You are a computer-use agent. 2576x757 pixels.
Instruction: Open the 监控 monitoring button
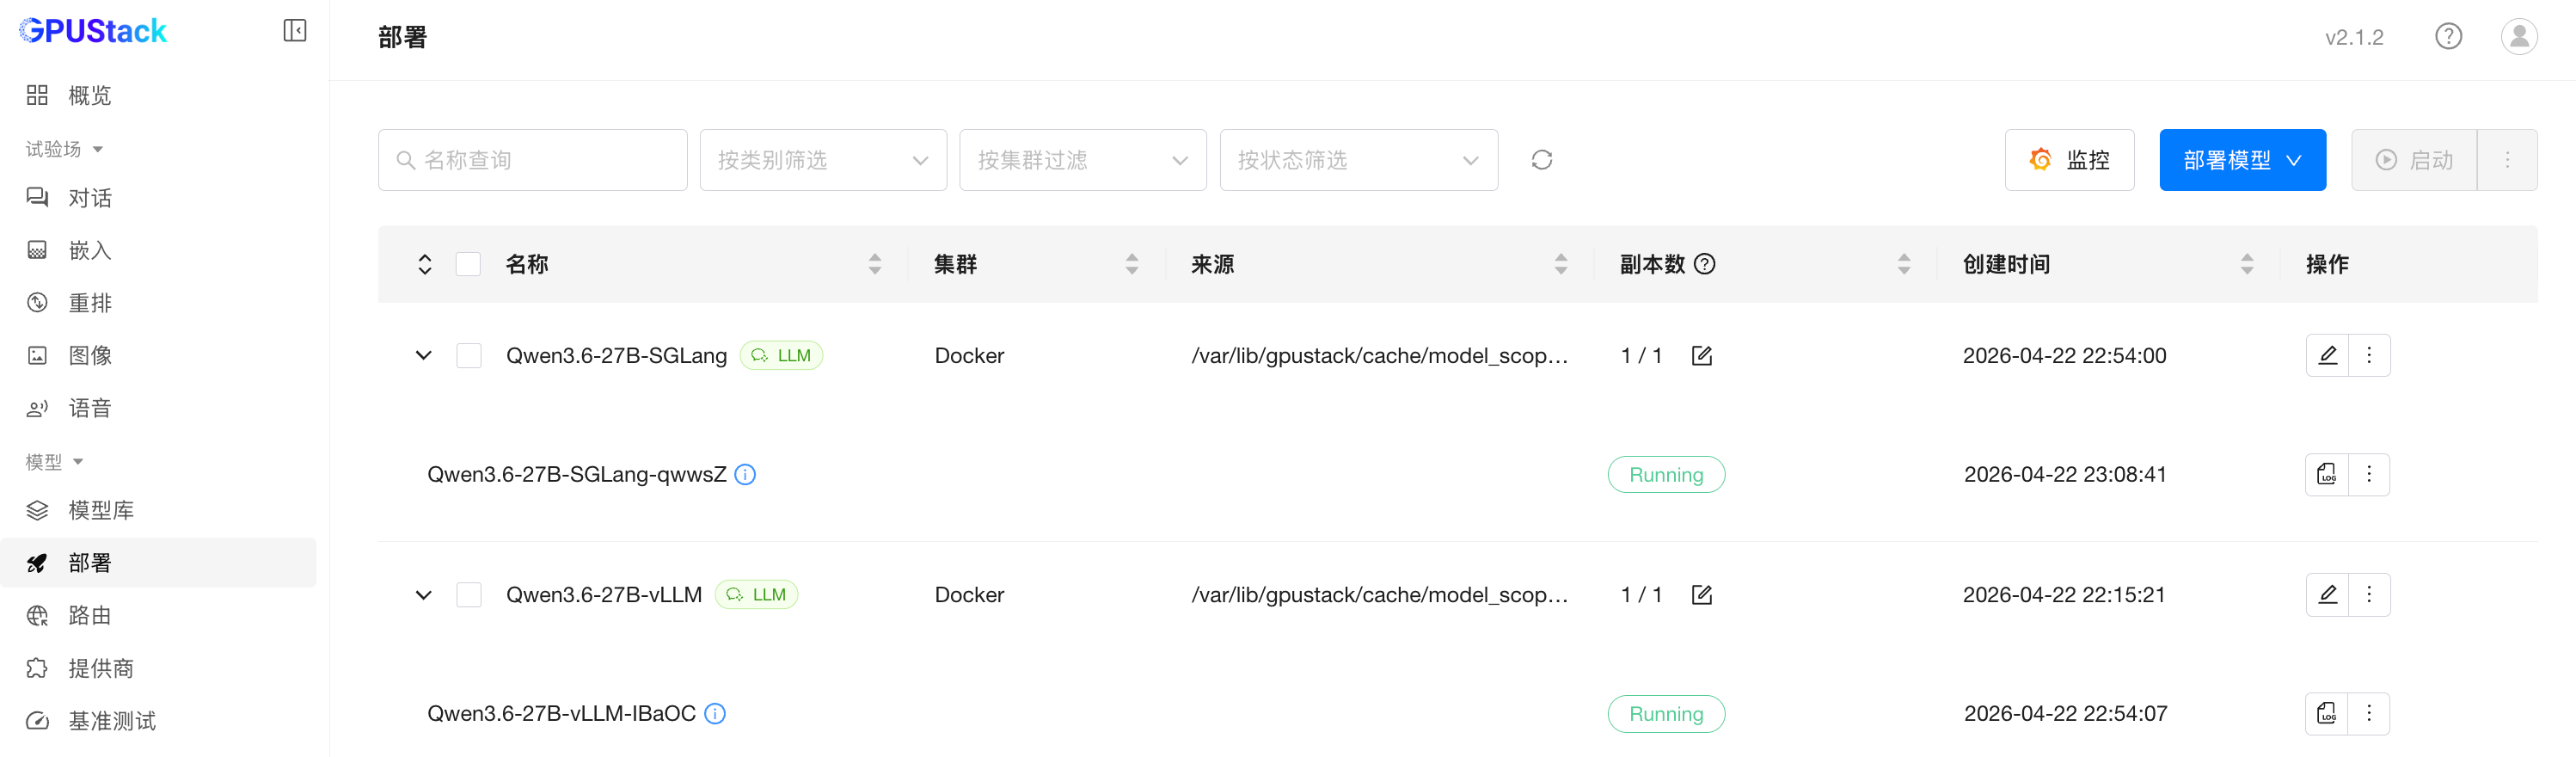pyautogui.click(x=2068, y=160)
